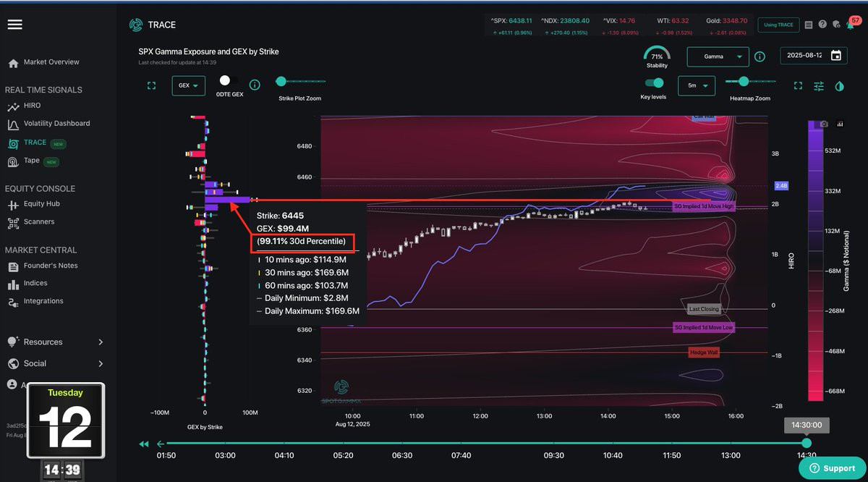868x482 pixels.
Task: Click the Resources lightbulb icon
Action: (x=13, y=342)
